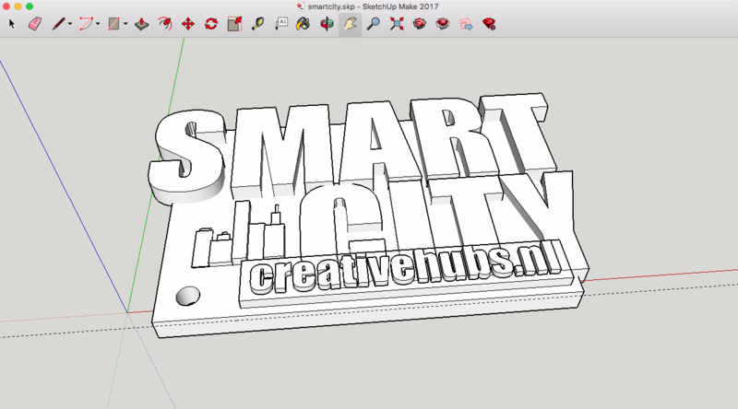Pick the pink Eraser tool
The height and width of the screenshot is (409, 738).
35,23
